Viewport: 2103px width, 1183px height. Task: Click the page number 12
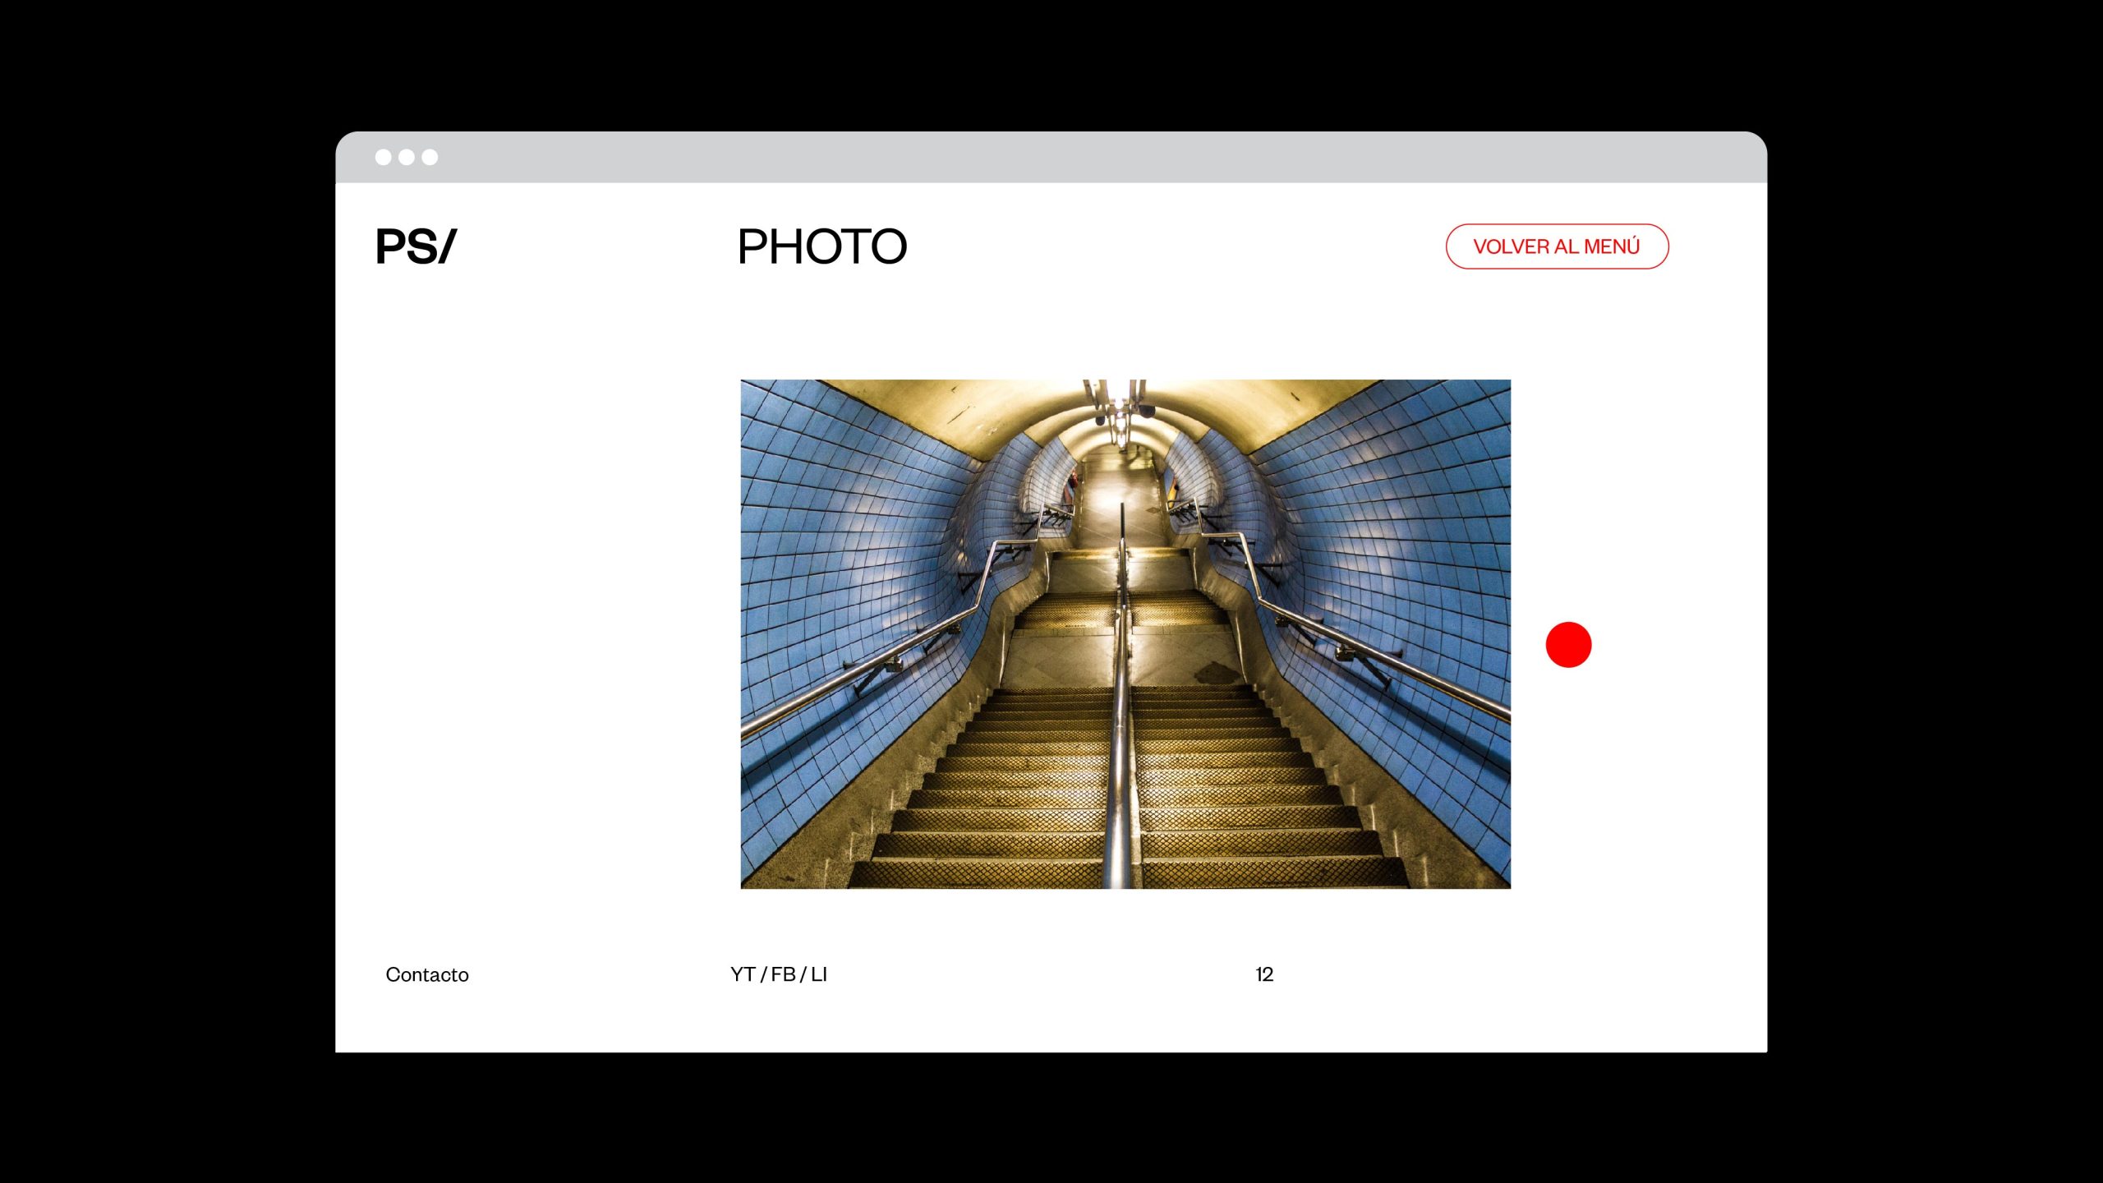click(x=1264, y=974)
